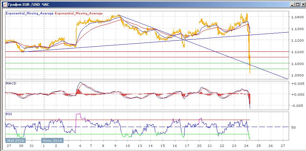This screenshot has height=151, width=306.
Task: Click the chart window icon in title bar
Action: pos(3,4)
